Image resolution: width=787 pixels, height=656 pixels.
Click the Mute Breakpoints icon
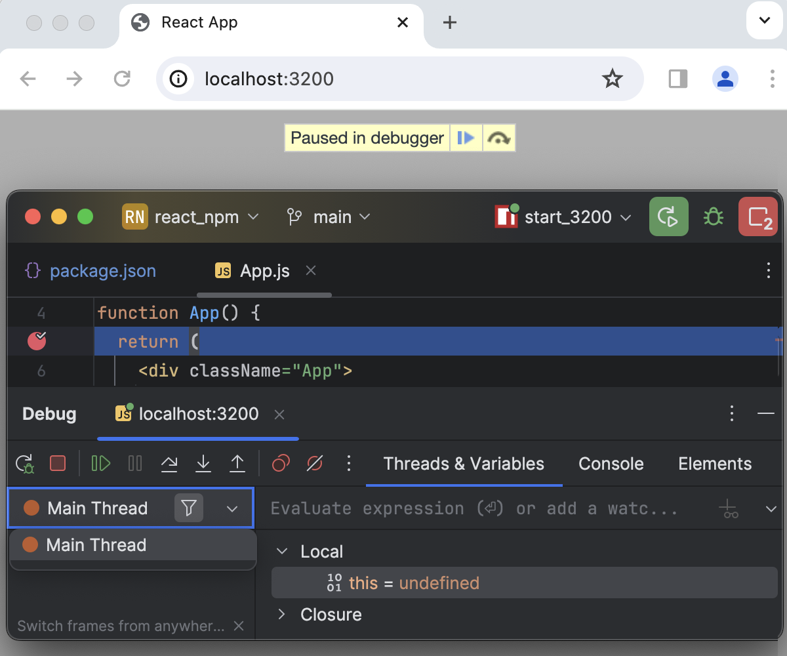[315, 464]
